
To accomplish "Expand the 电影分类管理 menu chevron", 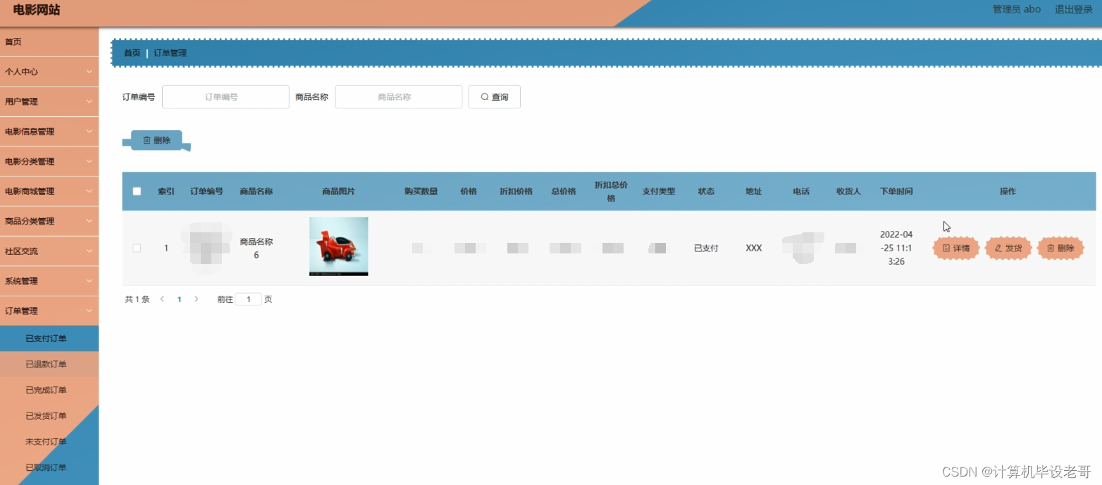I will coord(89,161).
